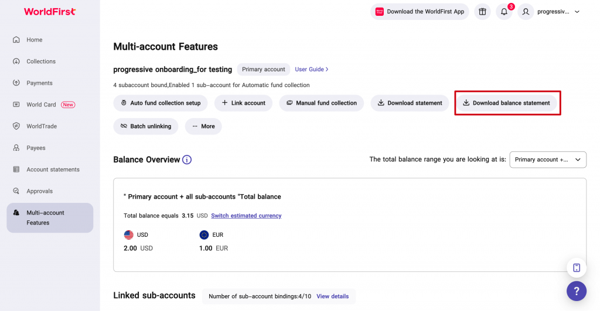This screenshot has width=600, height=311.
Task: Go to Collections in the sidebar
Action: [40, 61]
